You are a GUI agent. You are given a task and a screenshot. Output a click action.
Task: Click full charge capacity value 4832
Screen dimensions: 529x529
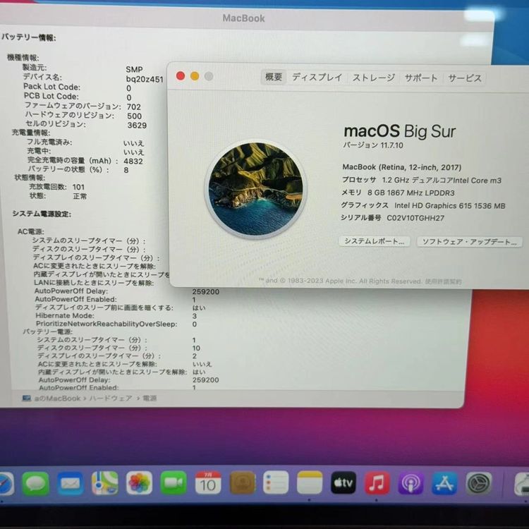point(133,162)
